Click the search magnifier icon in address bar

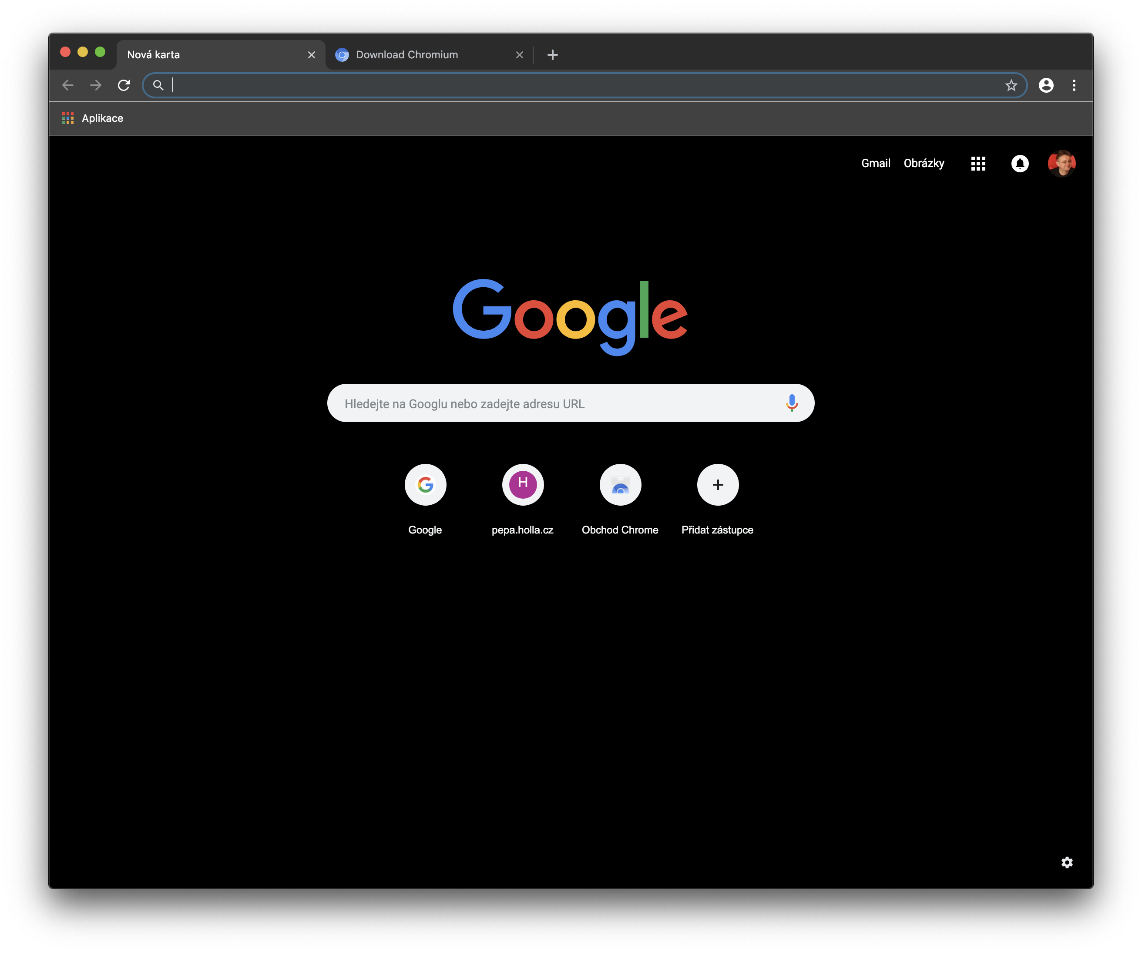click(158, 85)
